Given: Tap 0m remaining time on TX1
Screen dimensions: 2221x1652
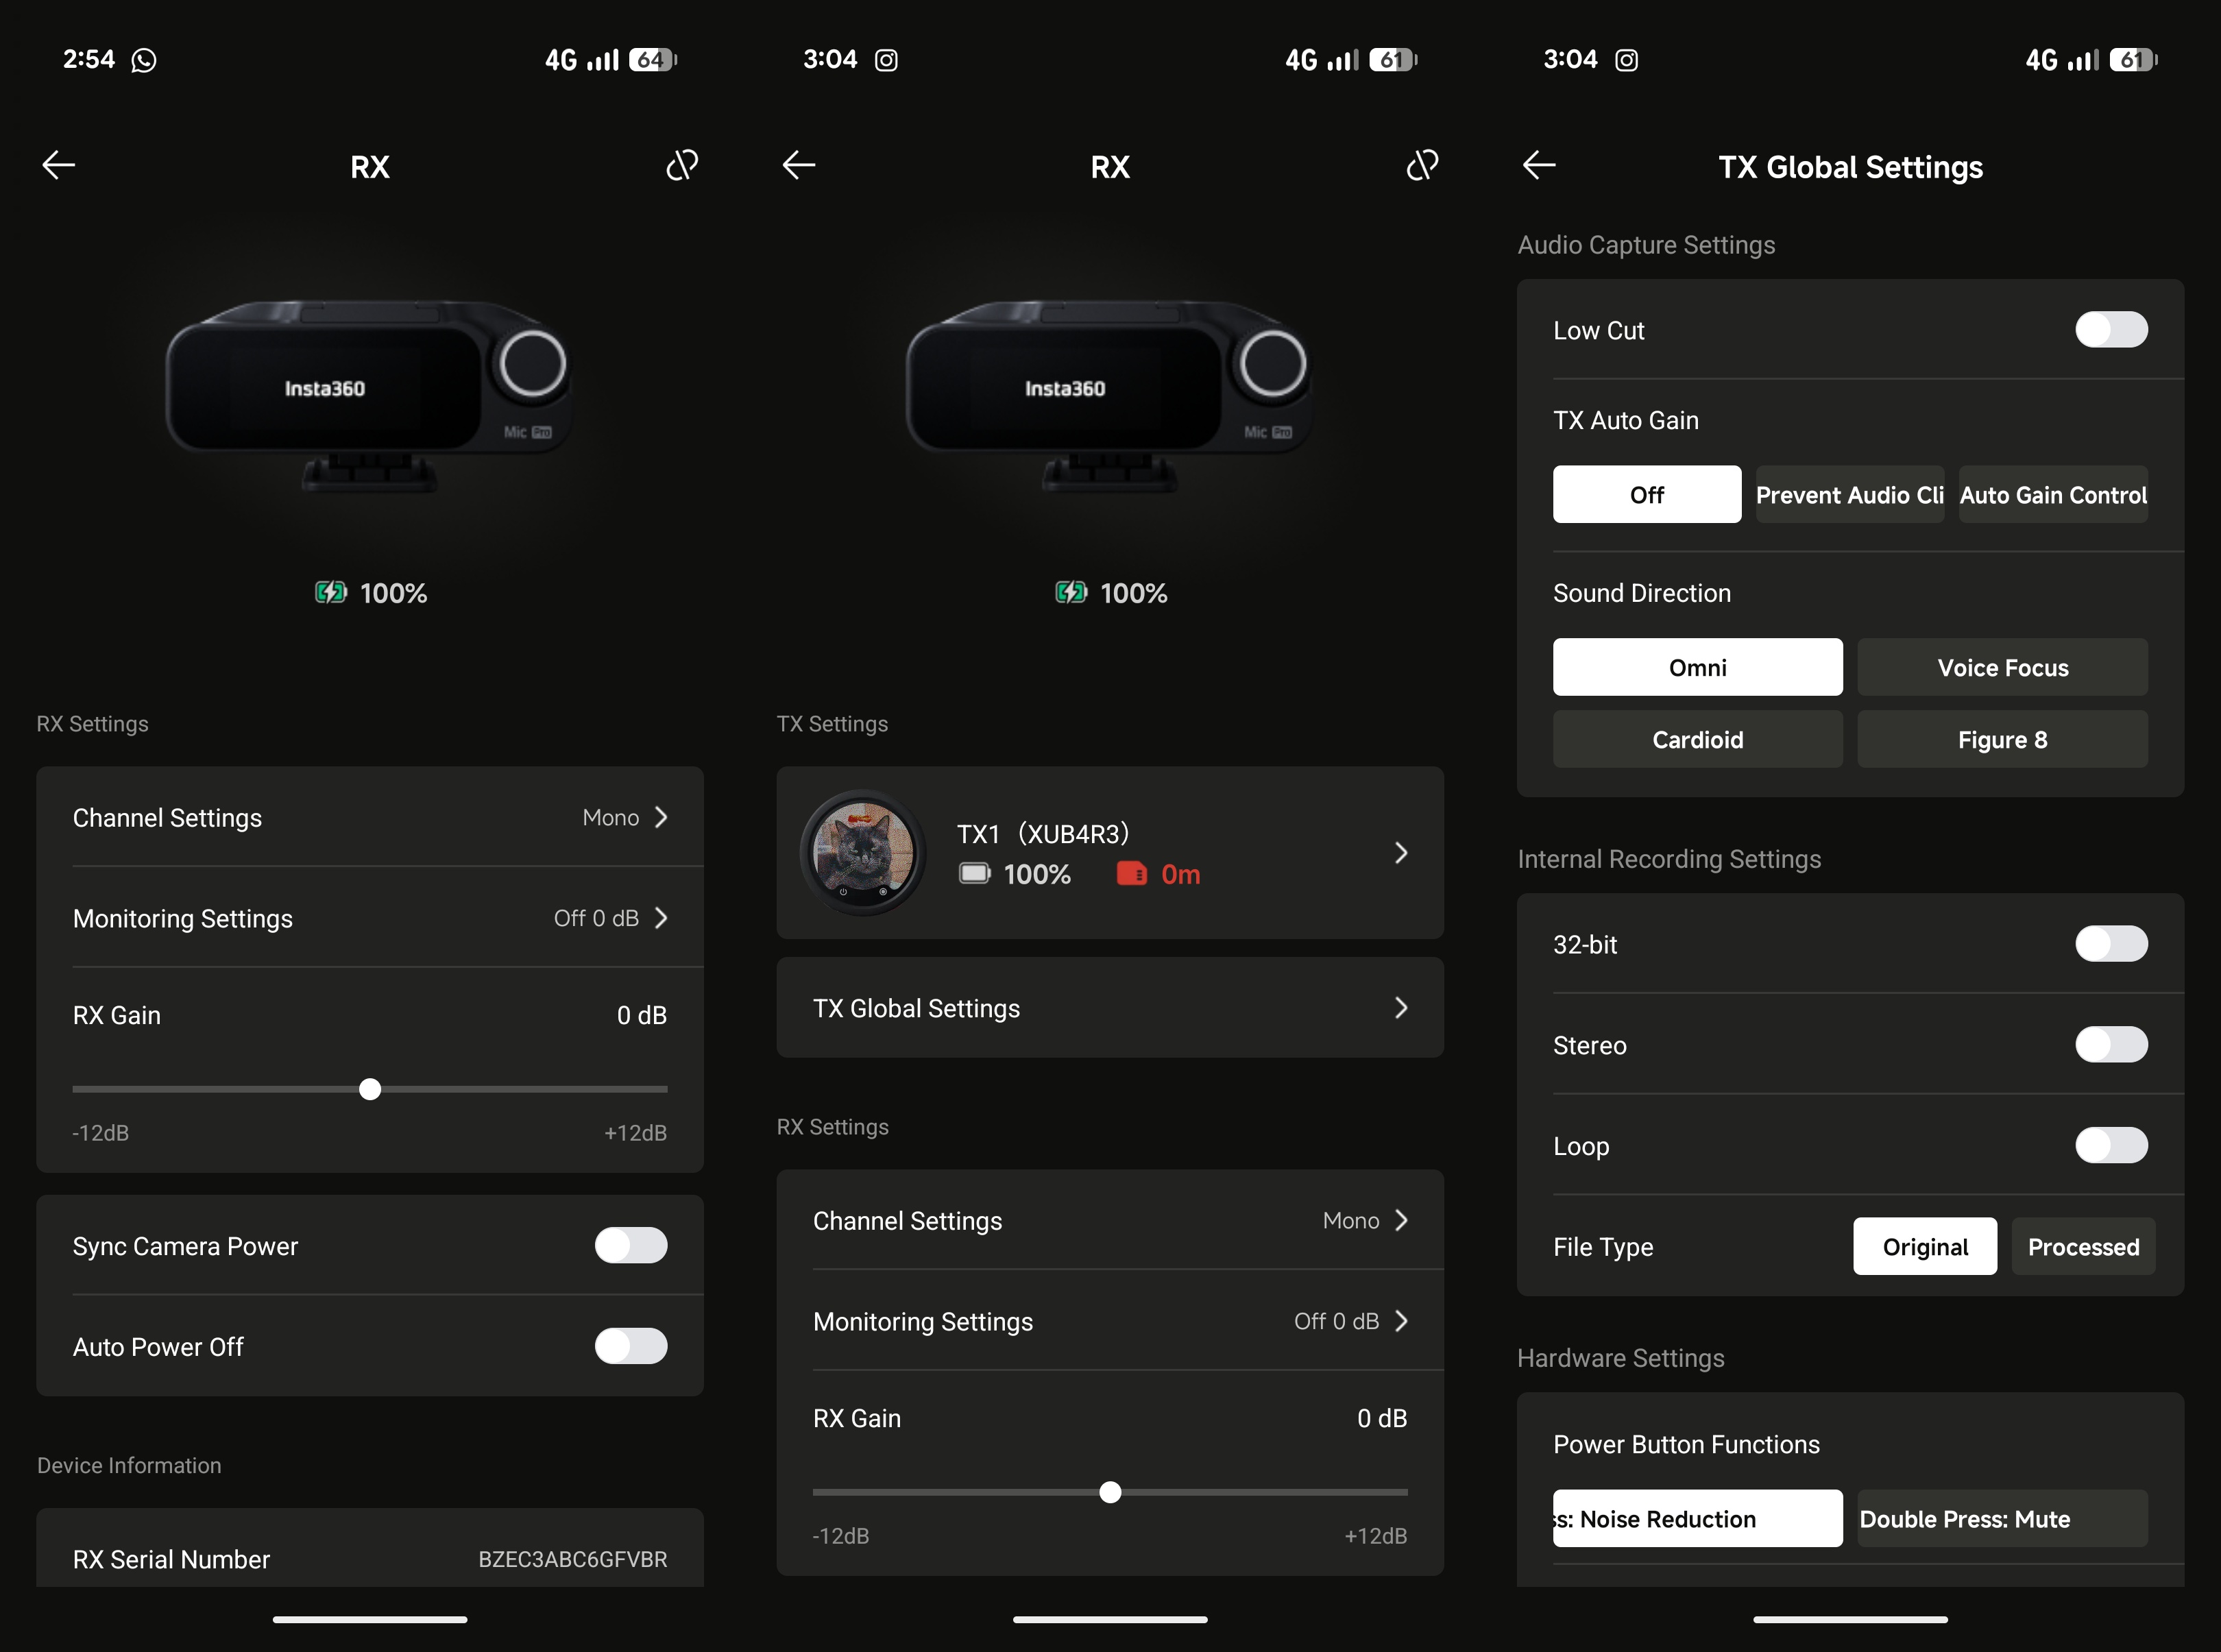Looking at the screenshot, I should [x=1180, y=875].
